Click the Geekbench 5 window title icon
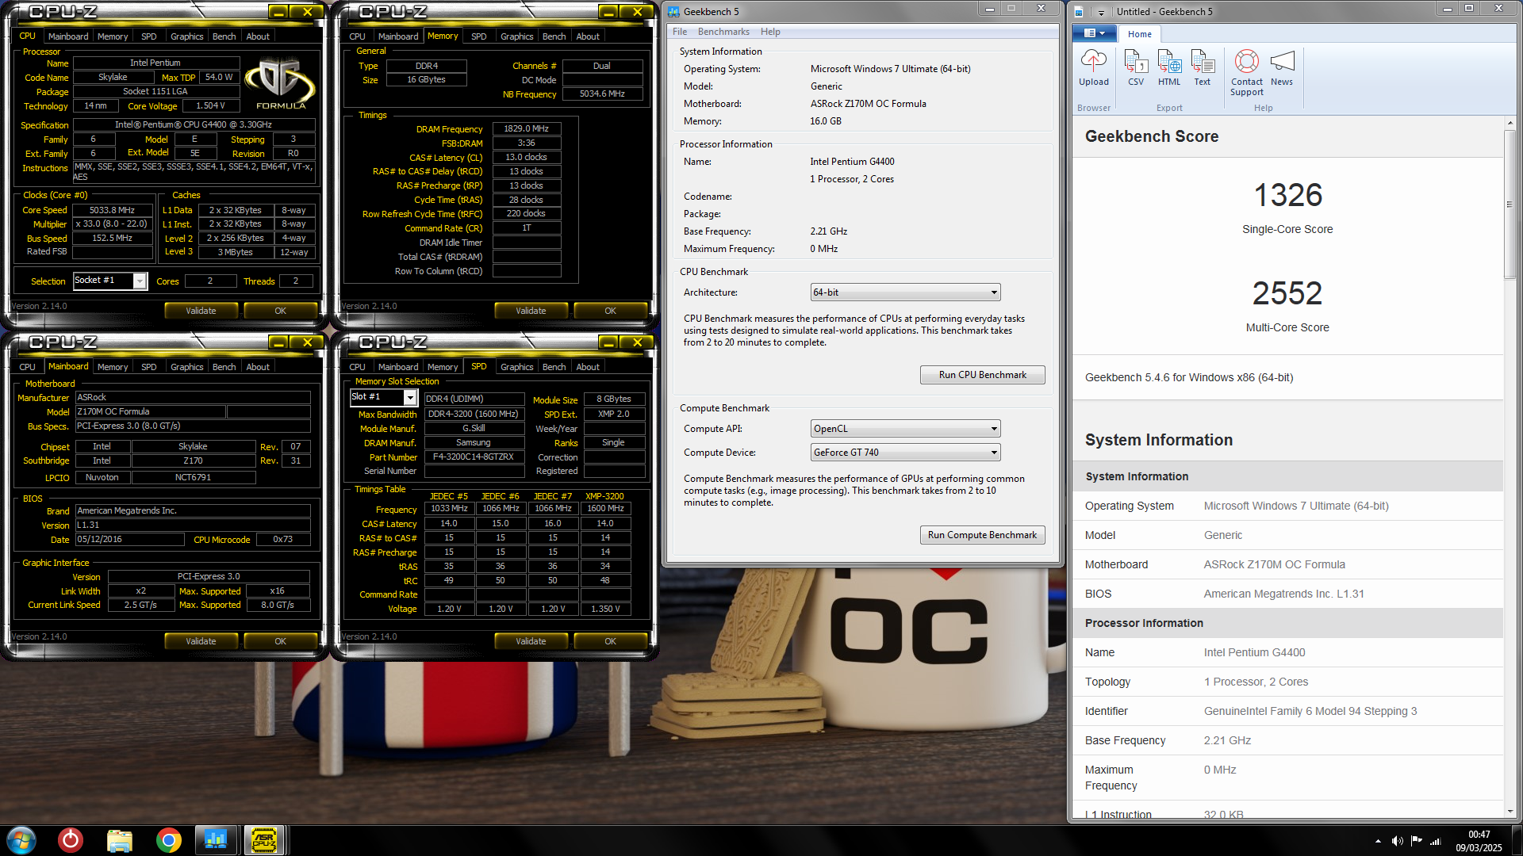1523x856 pixels. coord(673,12)
